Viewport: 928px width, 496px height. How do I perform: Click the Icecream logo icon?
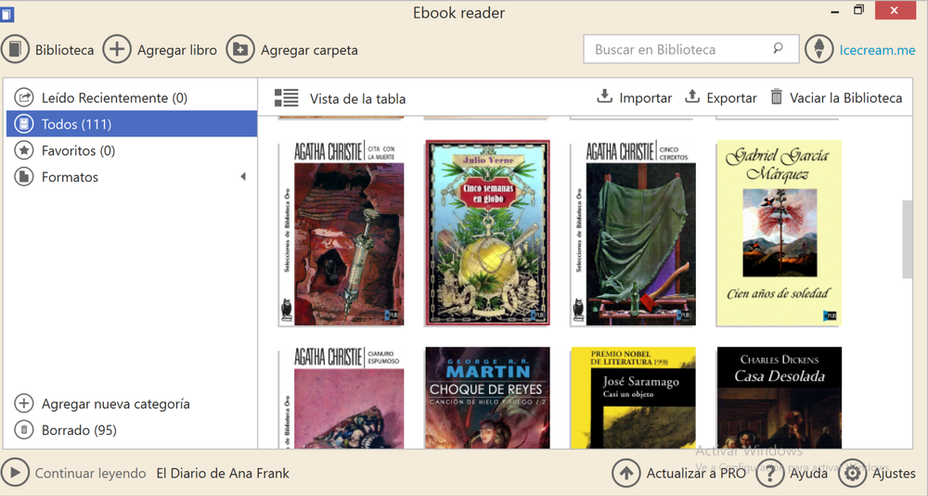tap(819, 49)
